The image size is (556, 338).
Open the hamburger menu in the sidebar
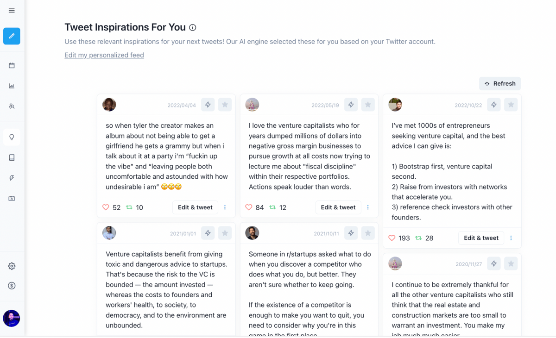12,11
